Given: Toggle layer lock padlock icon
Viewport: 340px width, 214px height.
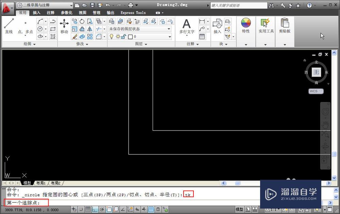Looking at the screenshot, I should pyautogui.click(x=124, y=37).
